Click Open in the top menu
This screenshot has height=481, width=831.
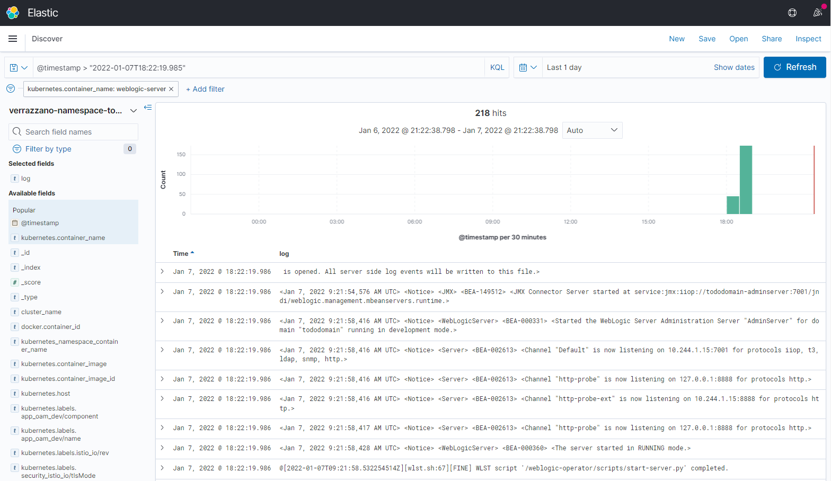point(739,39)
